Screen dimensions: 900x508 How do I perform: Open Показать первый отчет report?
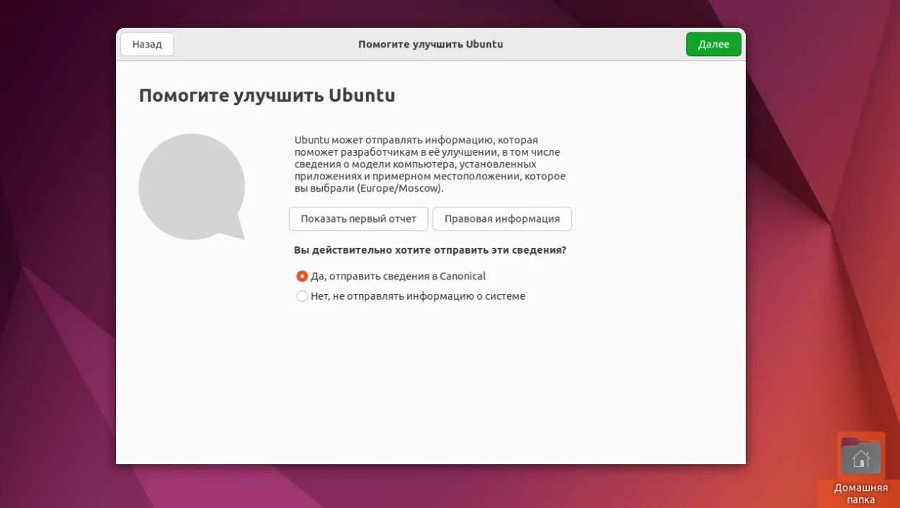pos(358,219)
